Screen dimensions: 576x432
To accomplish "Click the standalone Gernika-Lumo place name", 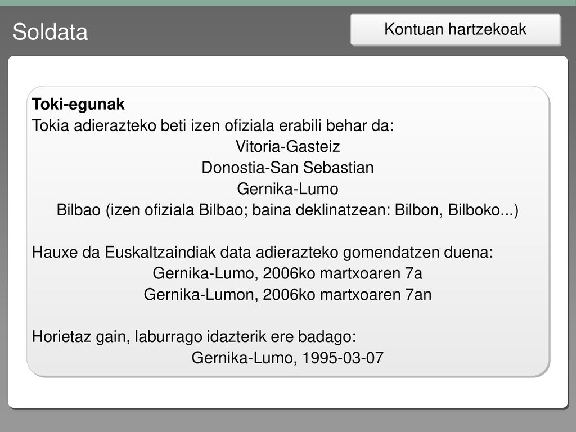I will [287, 189].
